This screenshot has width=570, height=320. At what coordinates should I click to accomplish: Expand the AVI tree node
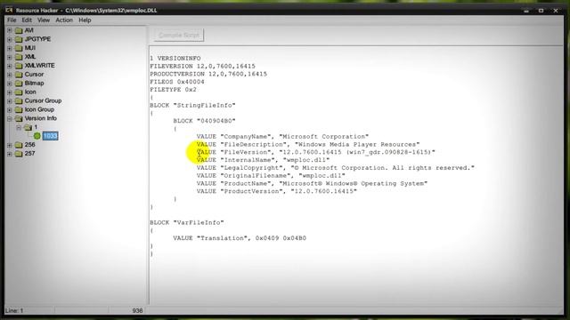pyautogui.click(x=10, y=30)
